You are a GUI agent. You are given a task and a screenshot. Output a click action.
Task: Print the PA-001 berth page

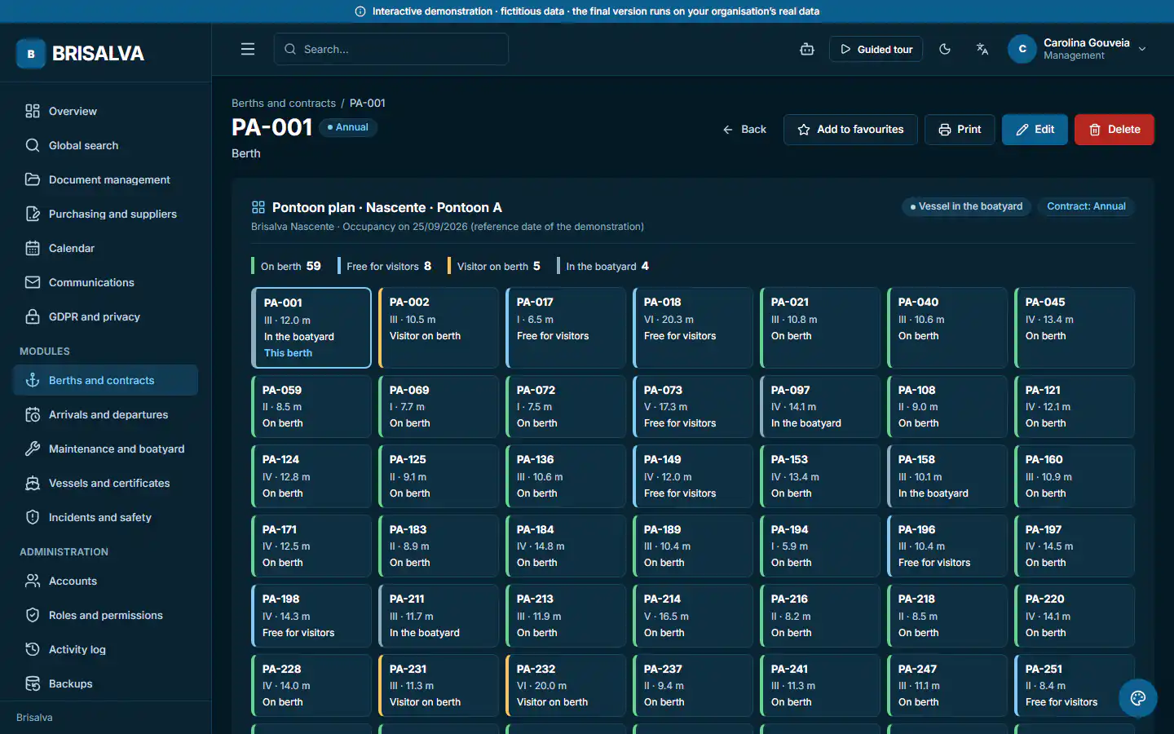coord(960,130)
